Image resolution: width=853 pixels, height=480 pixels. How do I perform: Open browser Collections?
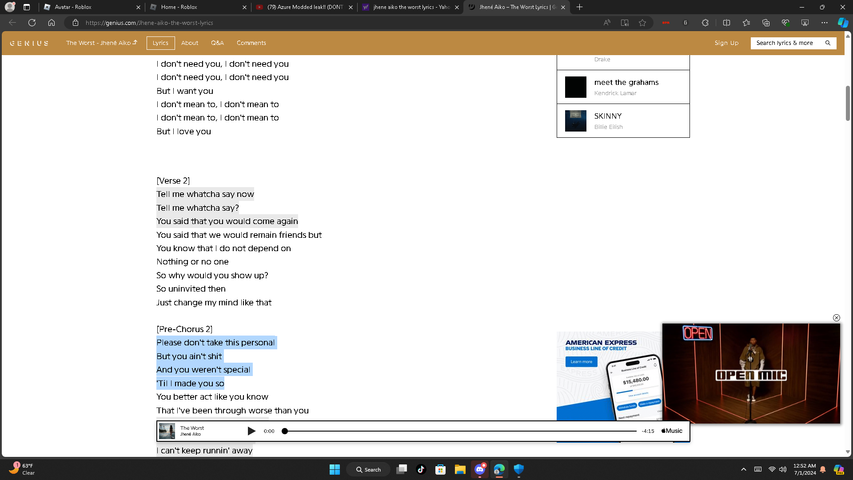point(766,23)
